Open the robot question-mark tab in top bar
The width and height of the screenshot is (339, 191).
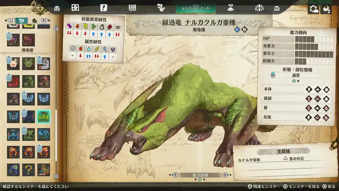coord(231,8)
